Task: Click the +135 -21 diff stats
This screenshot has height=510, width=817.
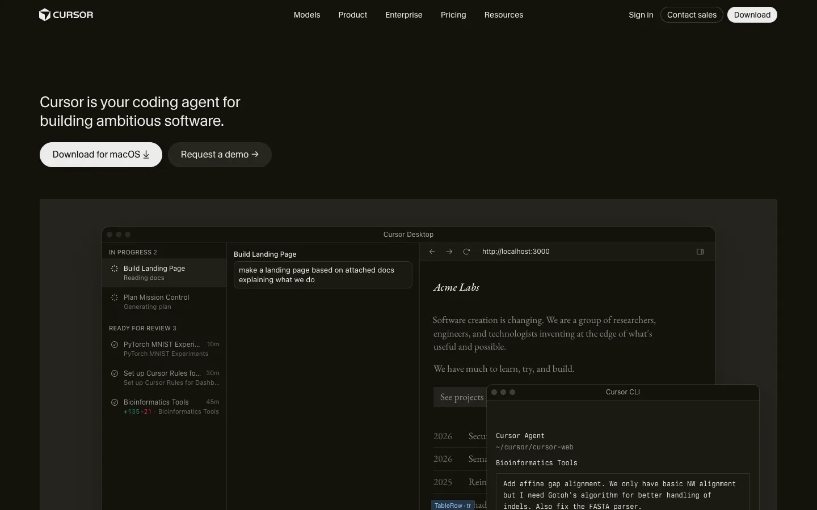Action: (138, 412)
